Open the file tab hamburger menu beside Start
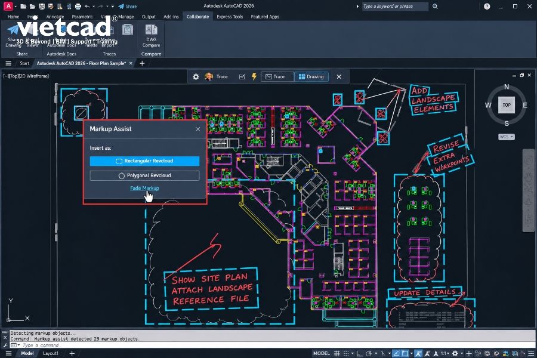The image size is (537, 358). [8, 63]
